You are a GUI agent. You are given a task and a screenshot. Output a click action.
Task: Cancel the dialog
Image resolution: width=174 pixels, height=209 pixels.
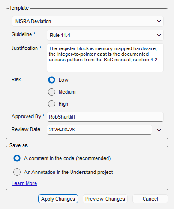(x=150, y=199)
